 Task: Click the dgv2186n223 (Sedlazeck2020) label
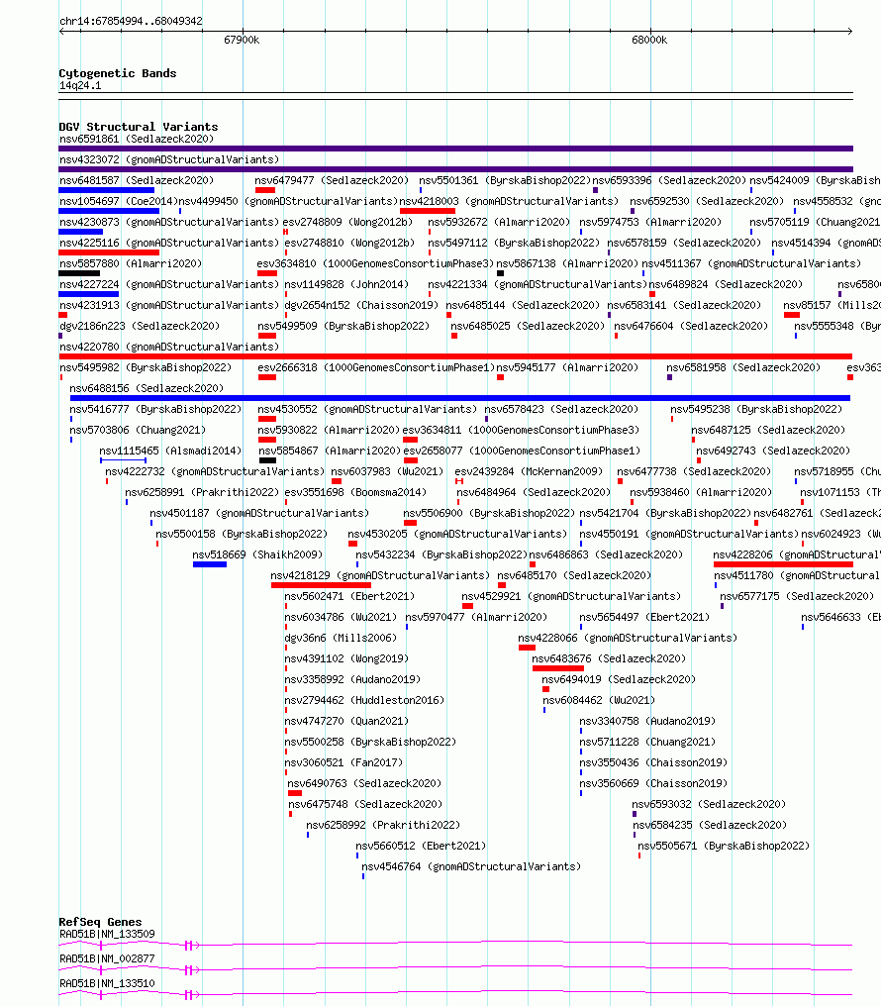140,326
